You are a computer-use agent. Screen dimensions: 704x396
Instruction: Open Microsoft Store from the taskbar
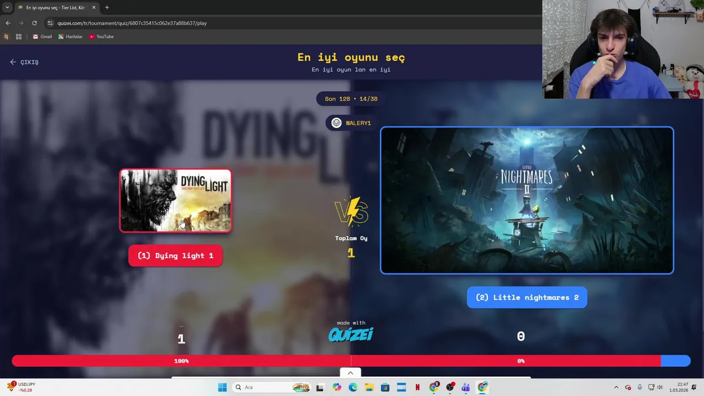click(x=385, y=387)
